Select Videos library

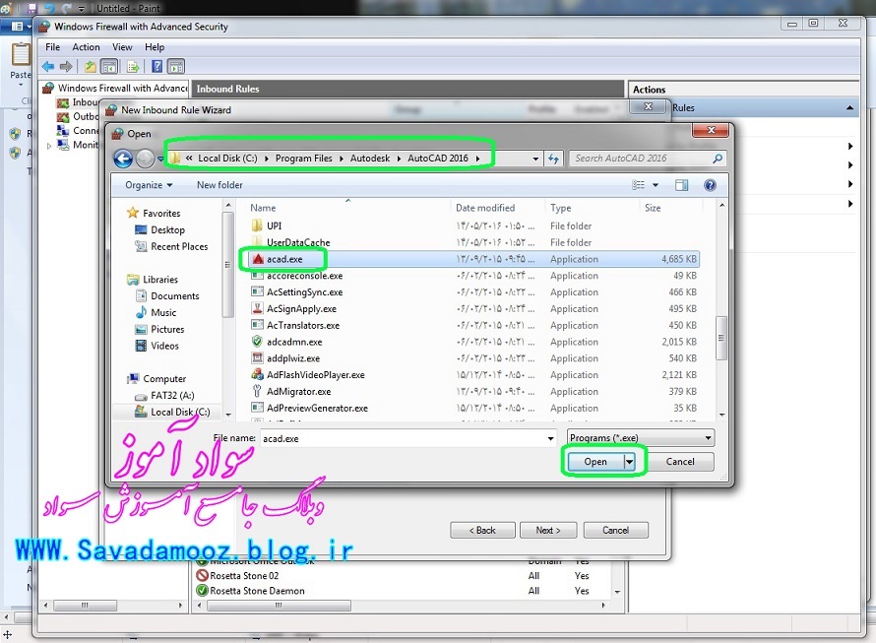[164, 346]
